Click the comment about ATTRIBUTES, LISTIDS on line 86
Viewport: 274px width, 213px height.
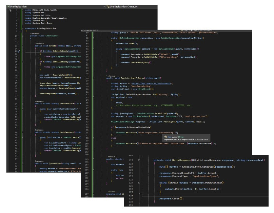click(x=154, y=105)
